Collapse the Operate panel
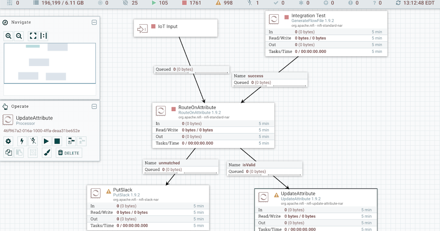This screenshot has width=440, height=231. click(94, 106)
